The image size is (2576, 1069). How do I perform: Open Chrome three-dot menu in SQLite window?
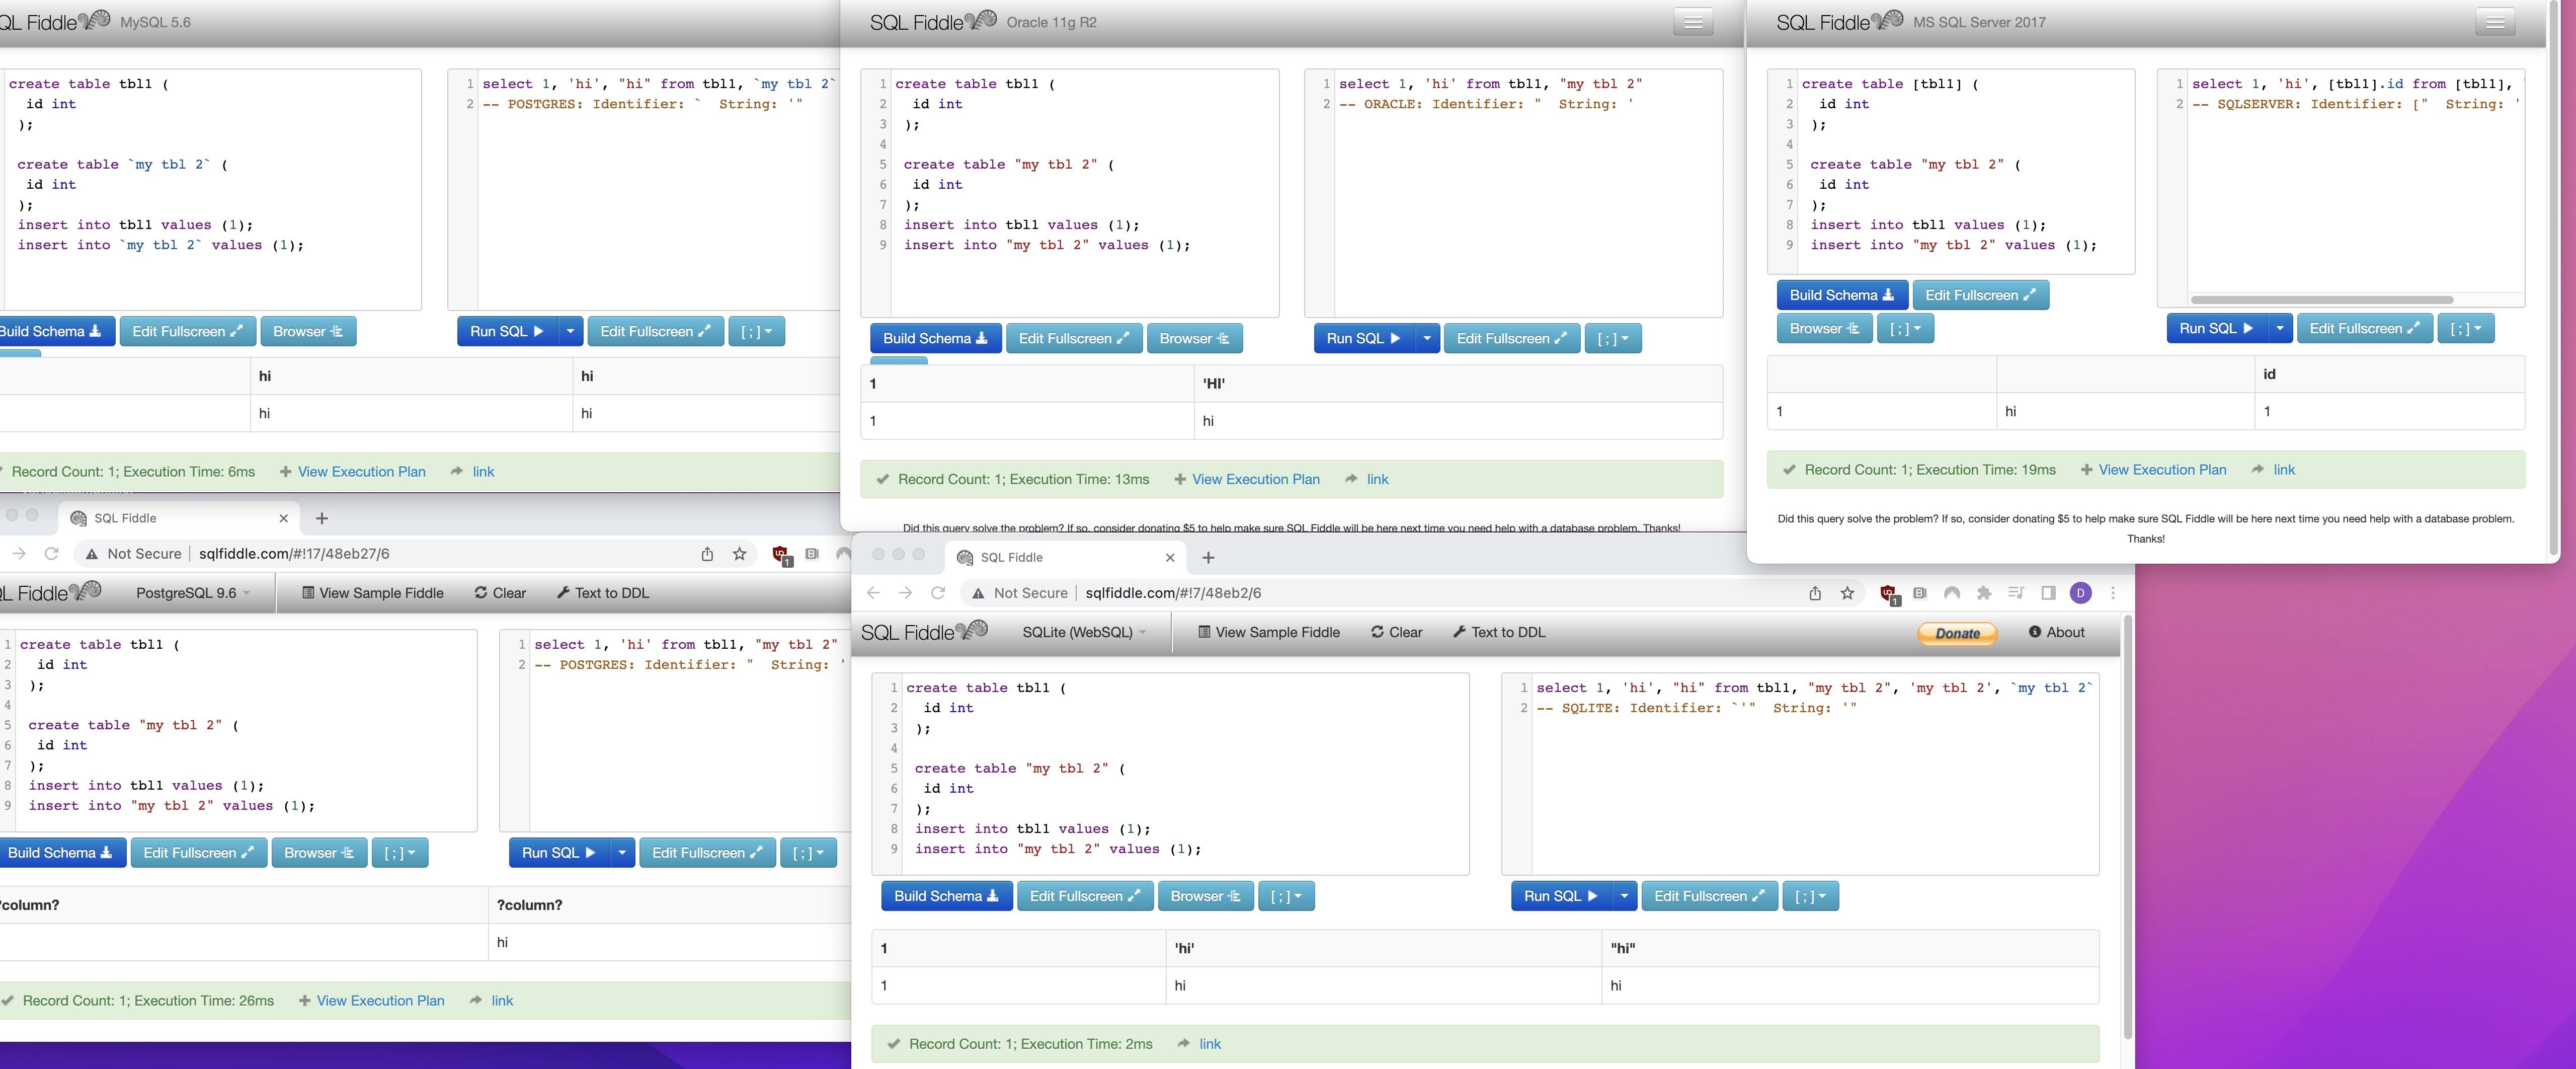click(x=2113, y=593)
